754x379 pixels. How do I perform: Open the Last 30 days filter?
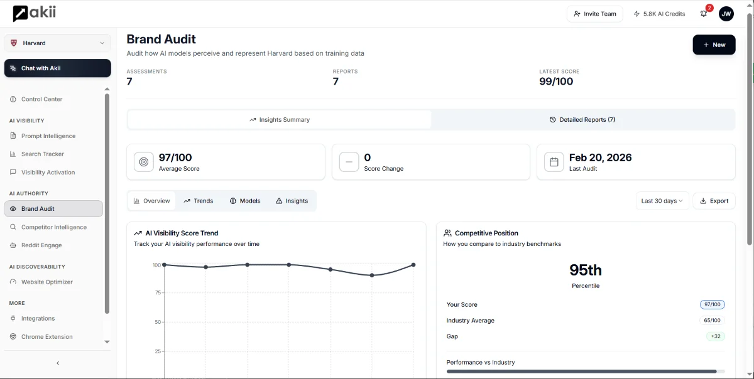click(662, 201)
